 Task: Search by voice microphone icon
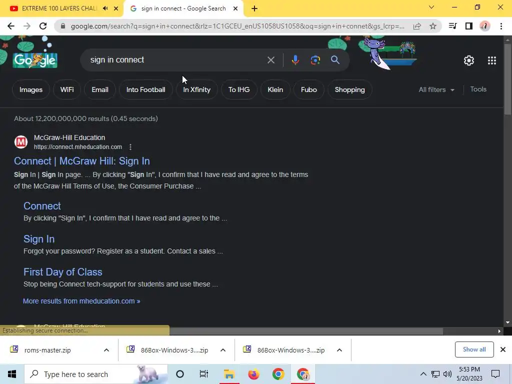pyautogui.click(x=295, y=60)
